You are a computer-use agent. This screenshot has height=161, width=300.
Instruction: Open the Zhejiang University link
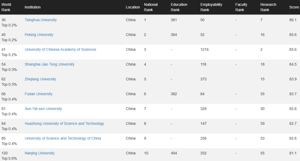40,79
